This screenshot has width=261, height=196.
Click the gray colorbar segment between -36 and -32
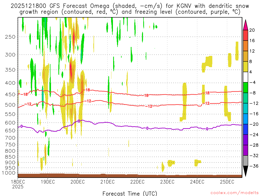pos(245,161)
